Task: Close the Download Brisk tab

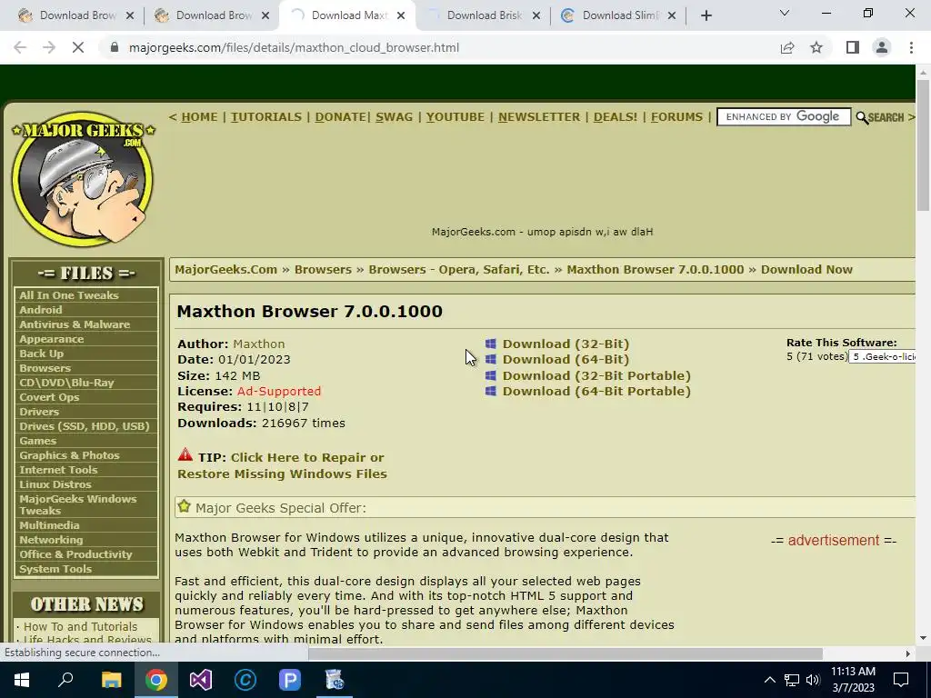Action: point(536,16)
